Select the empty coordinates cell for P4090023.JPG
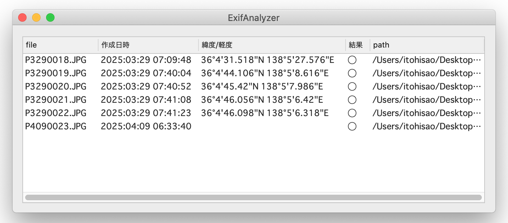This screenshot has width=508, height=223. tap(272, 127)
